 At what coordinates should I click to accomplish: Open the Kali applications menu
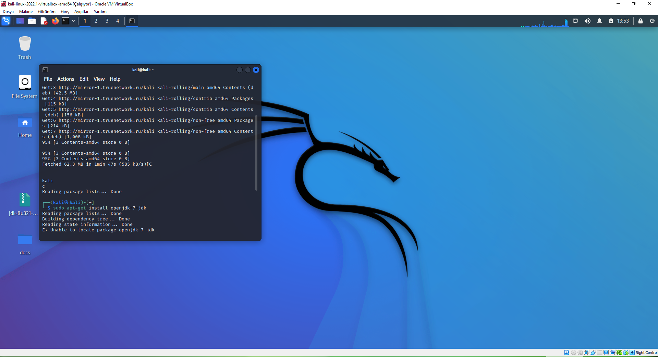pos(6,21)
